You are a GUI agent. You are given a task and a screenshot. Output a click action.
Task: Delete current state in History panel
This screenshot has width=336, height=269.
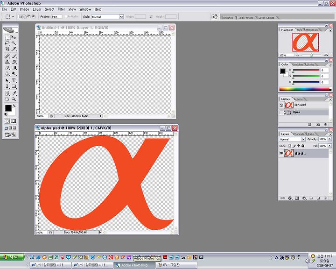(x=325, y=125)
